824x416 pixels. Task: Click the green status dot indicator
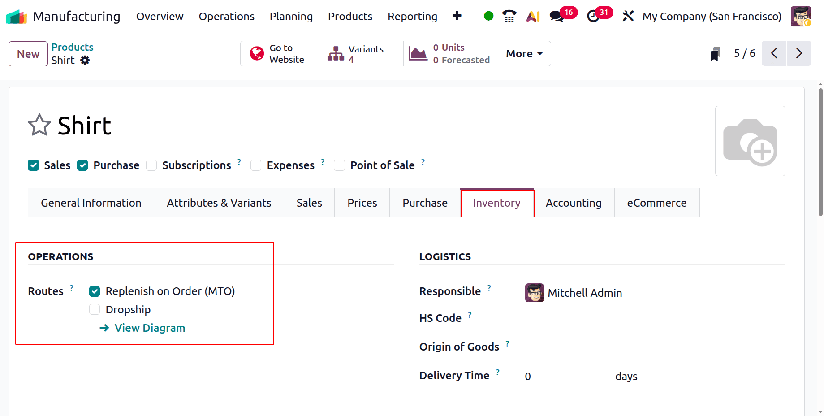coord(489,16)
